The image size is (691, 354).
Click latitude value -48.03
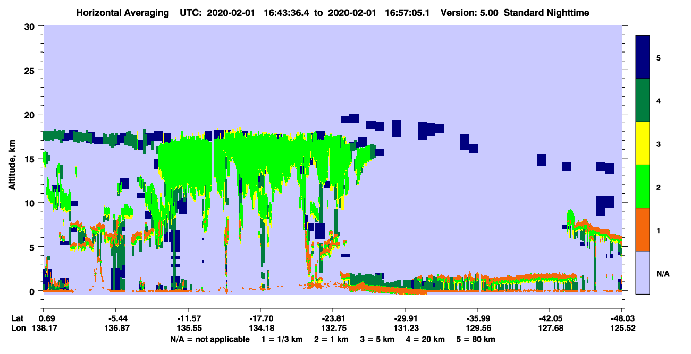point(622,318)
